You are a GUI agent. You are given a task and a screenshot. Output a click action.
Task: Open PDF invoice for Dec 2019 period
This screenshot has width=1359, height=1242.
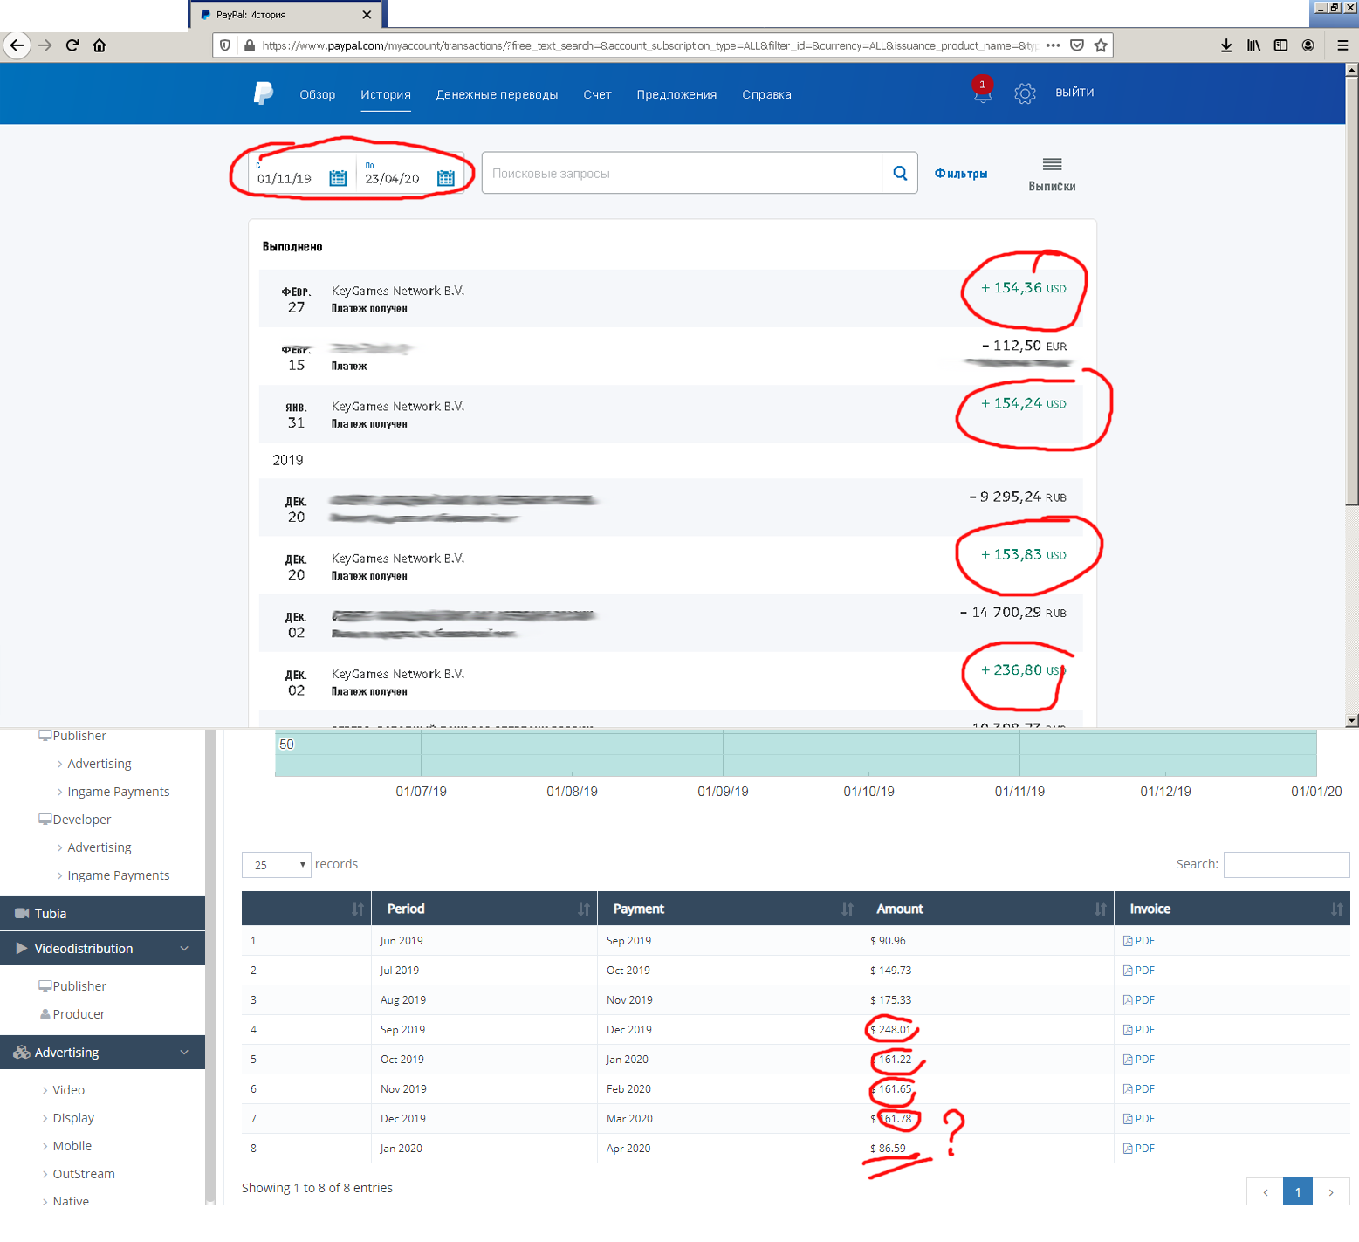(1139, 1119)
